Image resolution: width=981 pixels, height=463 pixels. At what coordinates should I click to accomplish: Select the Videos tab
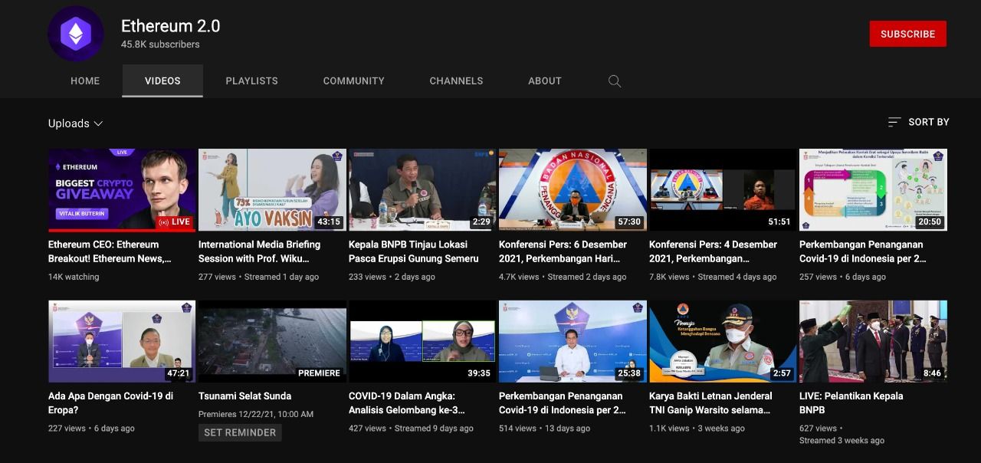(x=162, y=80)
